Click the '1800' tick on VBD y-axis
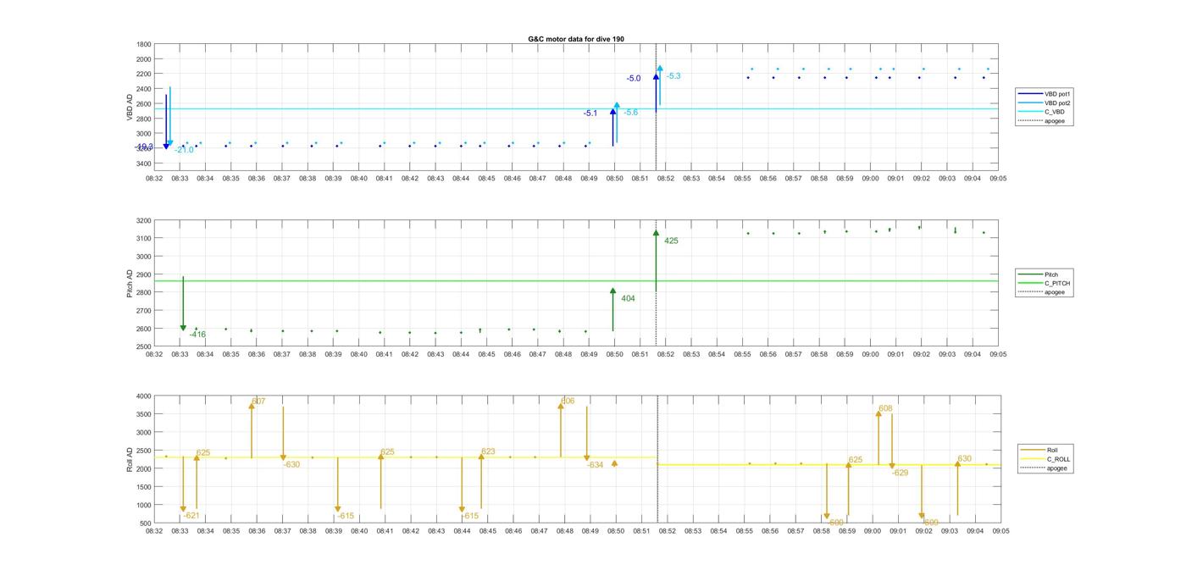Viewport: 1186px width, 587px height. (144, 44)
